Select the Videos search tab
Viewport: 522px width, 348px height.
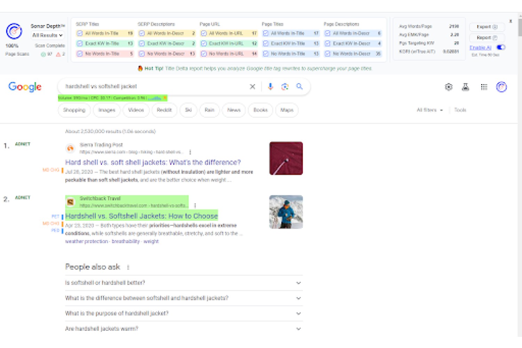point(136,110)
